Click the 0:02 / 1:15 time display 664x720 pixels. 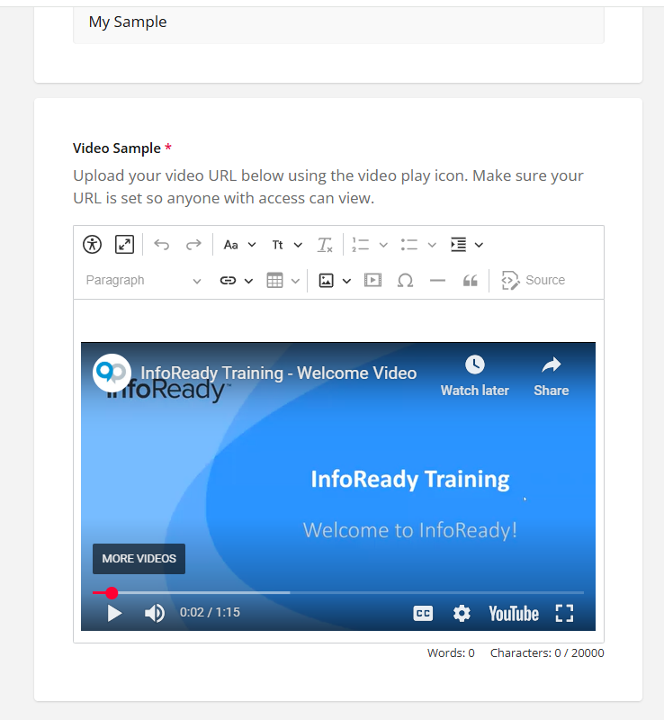[x=210, y=613]
